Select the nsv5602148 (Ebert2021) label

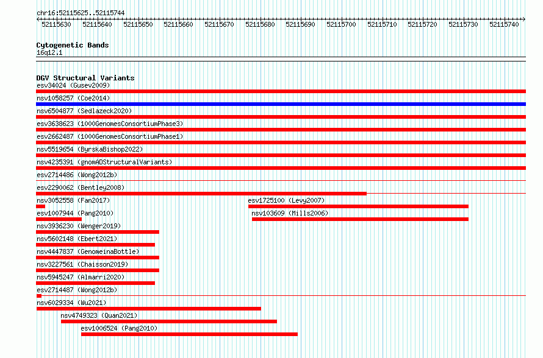(x=77, y=239)
